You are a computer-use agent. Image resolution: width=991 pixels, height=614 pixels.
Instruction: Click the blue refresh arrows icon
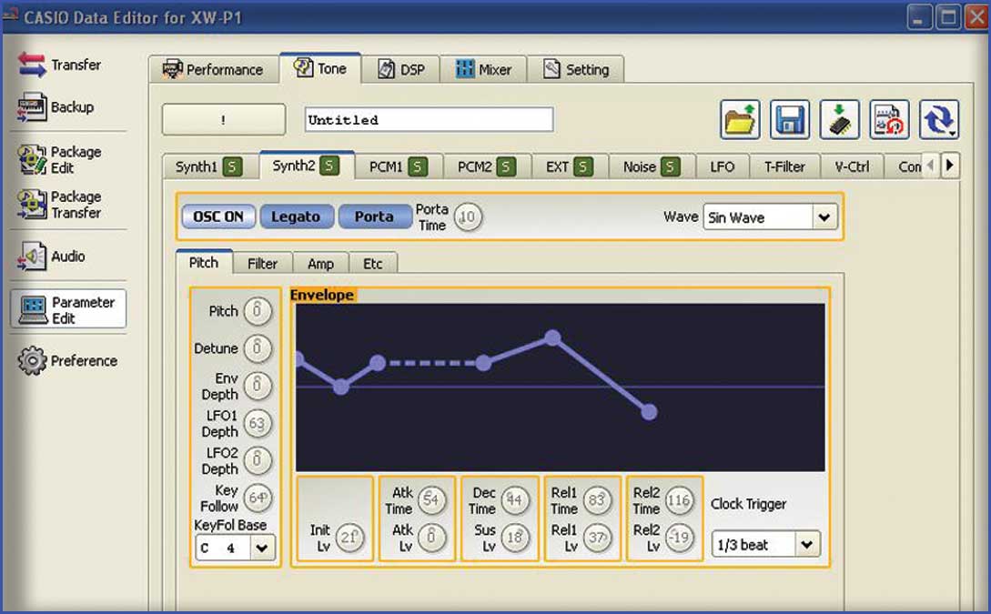(x=939, y=119)
